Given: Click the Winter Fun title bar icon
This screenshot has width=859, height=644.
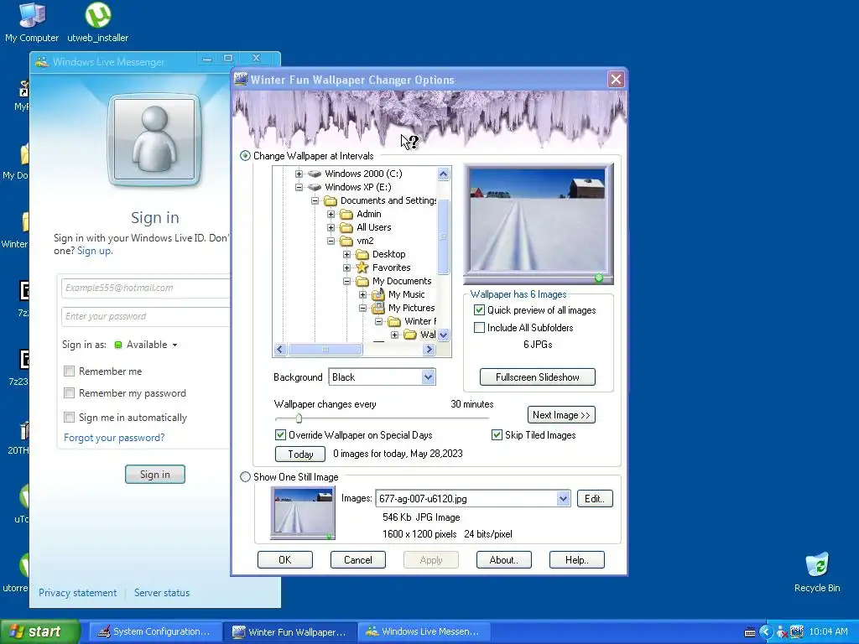Looking at the screenshot, I should click(x=241, y=80).
